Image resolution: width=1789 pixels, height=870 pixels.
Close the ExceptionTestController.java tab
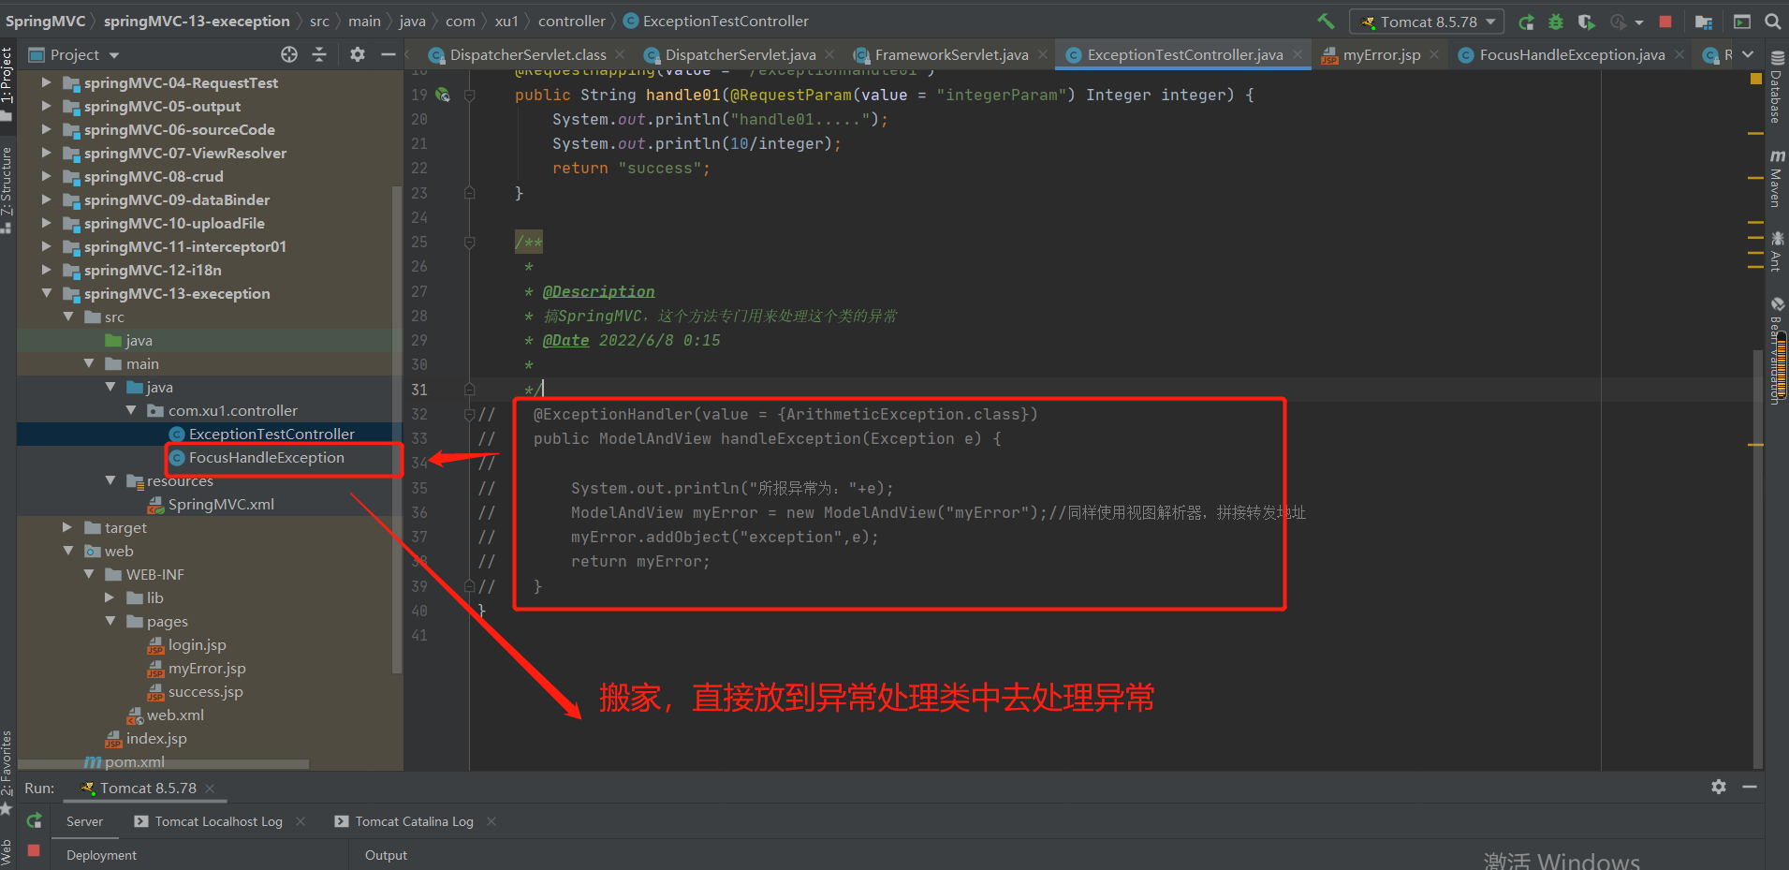click(1298, 54)
